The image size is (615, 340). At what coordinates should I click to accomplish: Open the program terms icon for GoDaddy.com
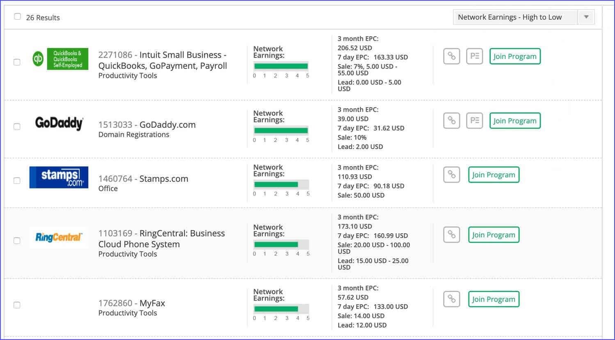point(474,121)
